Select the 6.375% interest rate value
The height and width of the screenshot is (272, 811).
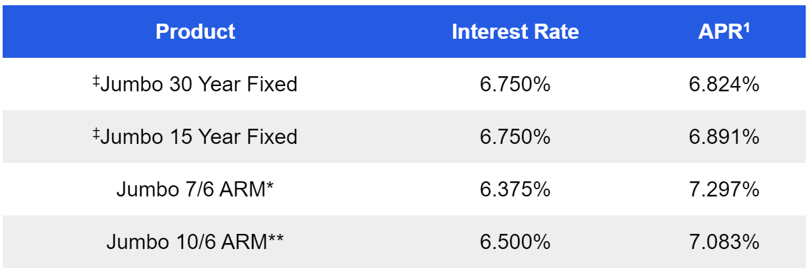[x=515, y=189]
